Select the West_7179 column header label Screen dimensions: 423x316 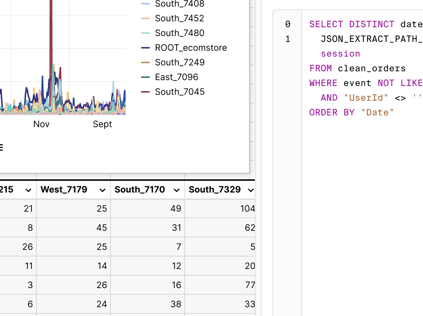coord(64,190)
